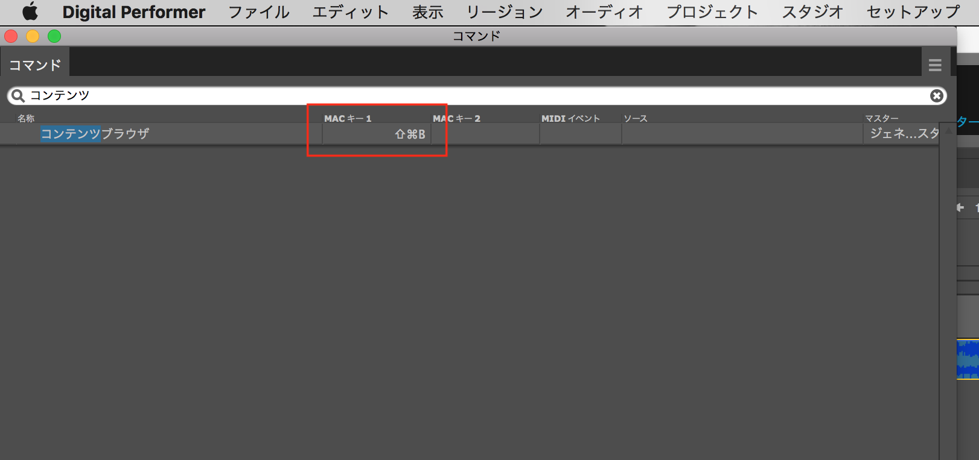Click the ⇧⌘B shortcut cell

pos(377,134)
